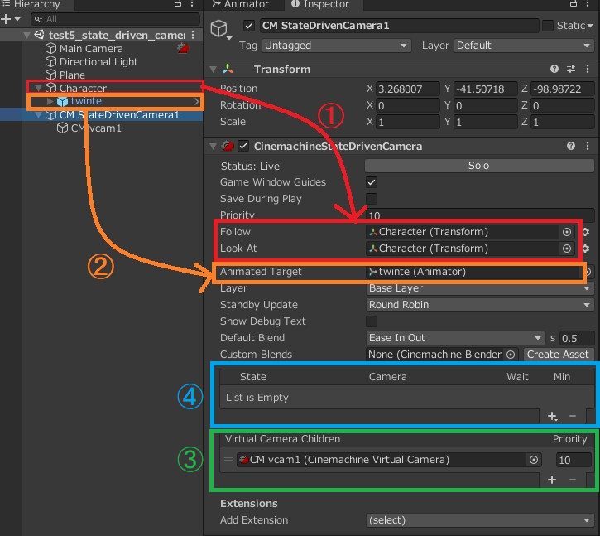Toggle the Show Debug Text checkbox
The height and width of the screenshot is (536, 600).
[372, 321]
